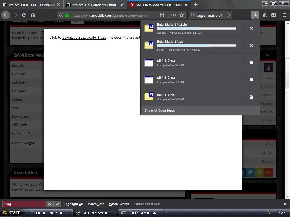290x217 pixels.
Task: Open the browser home page
Action: pyautogui.click(x=33, y=15)
